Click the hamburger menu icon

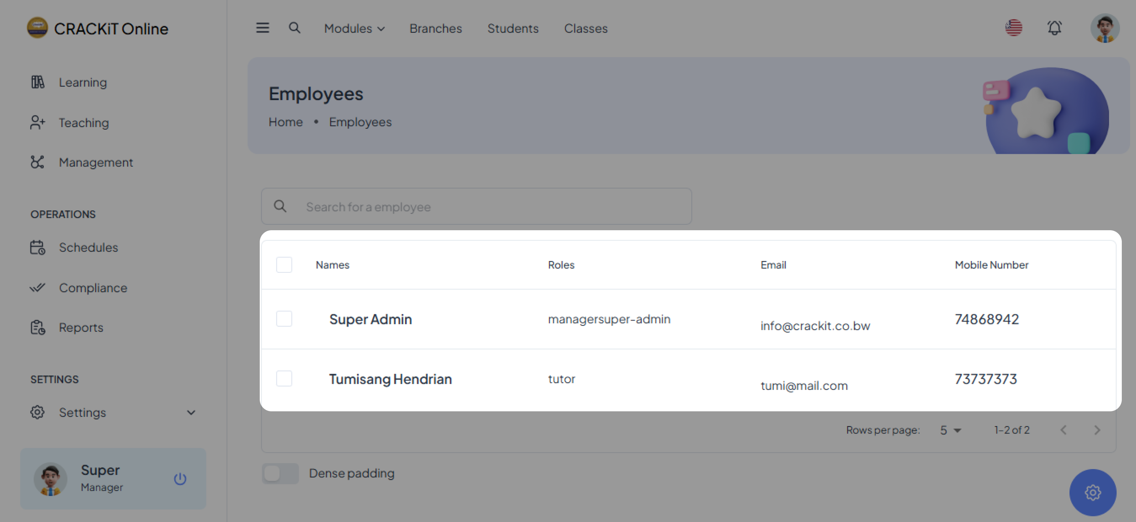coord(262,28)
